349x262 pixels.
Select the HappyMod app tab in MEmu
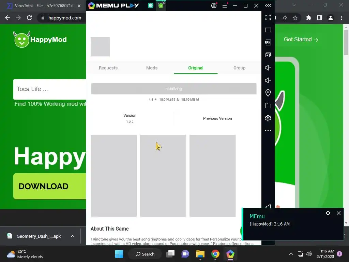(161, 5)
